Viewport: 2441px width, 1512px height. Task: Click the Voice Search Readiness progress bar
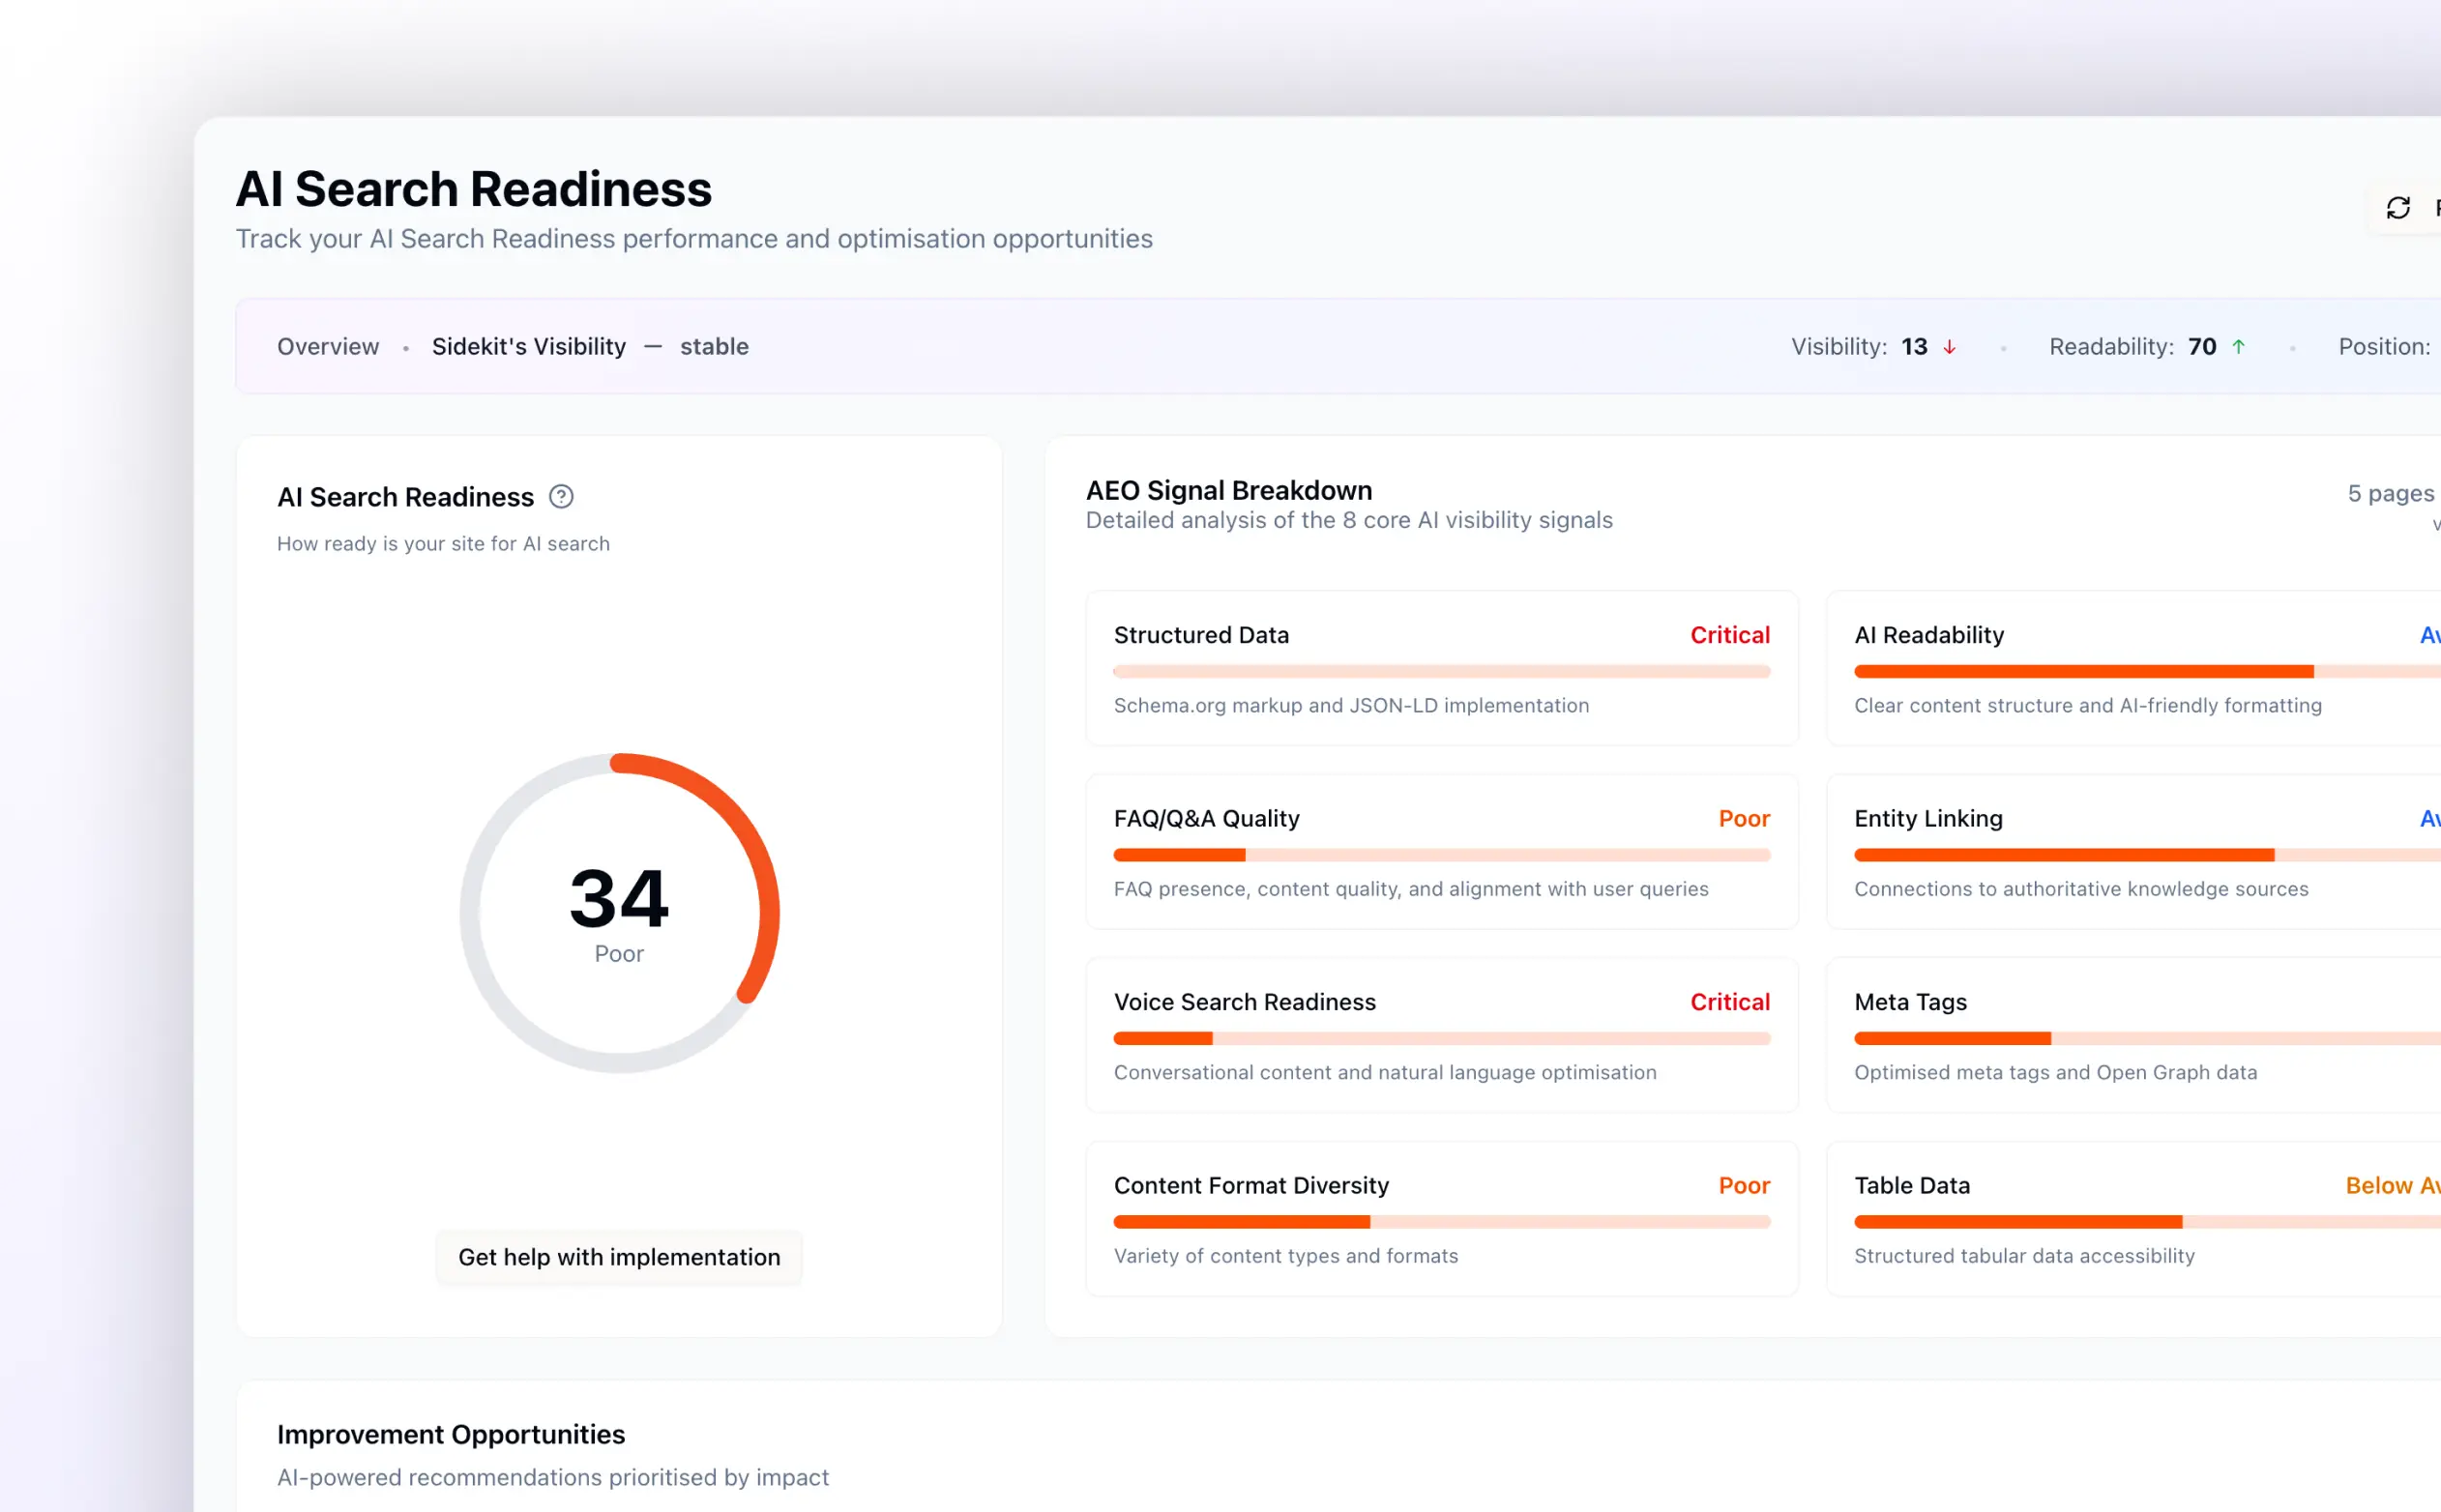tap(1441, 1039)
